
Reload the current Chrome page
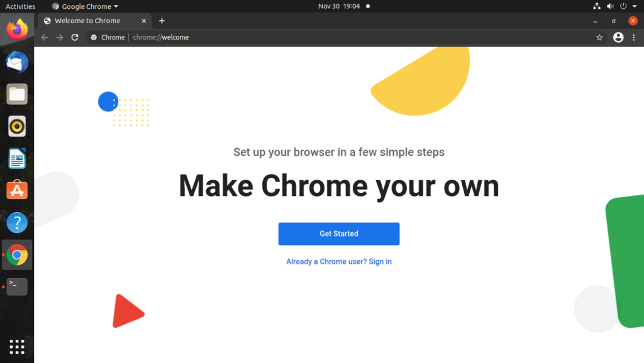tap(75, 38)
